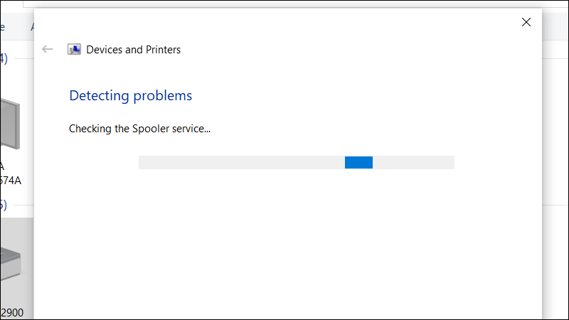
Task: Click the "Detecting problems" heading
Action: (130, 95)
